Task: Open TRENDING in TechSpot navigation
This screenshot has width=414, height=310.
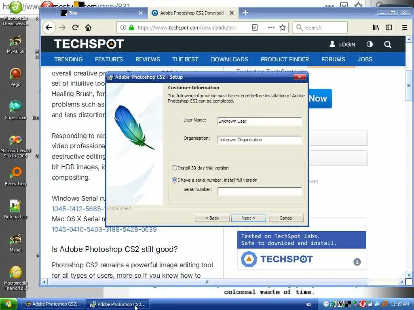Action: (68, 59)
